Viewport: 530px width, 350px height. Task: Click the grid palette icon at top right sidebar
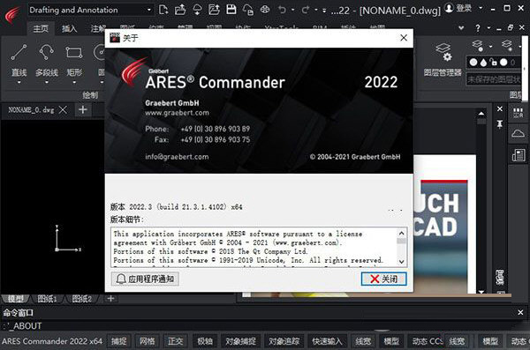(x=519, y=112)
